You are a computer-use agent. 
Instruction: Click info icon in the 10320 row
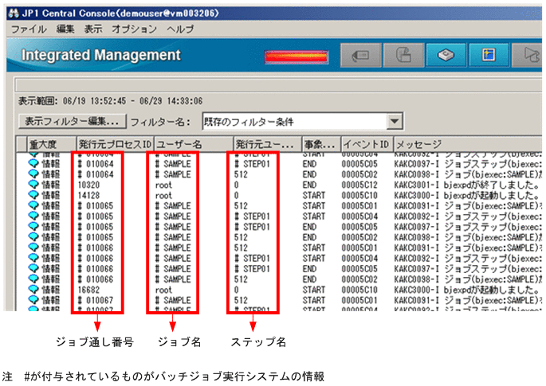[x=33, y=185]
